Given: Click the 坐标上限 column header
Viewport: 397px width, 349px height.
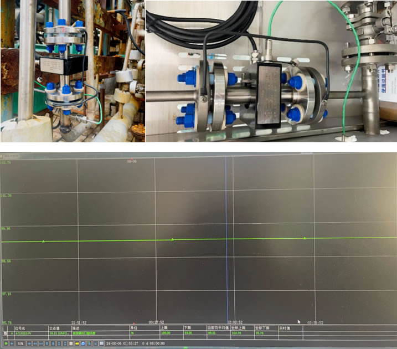Looking at the screenshot, I should point(238,327).
